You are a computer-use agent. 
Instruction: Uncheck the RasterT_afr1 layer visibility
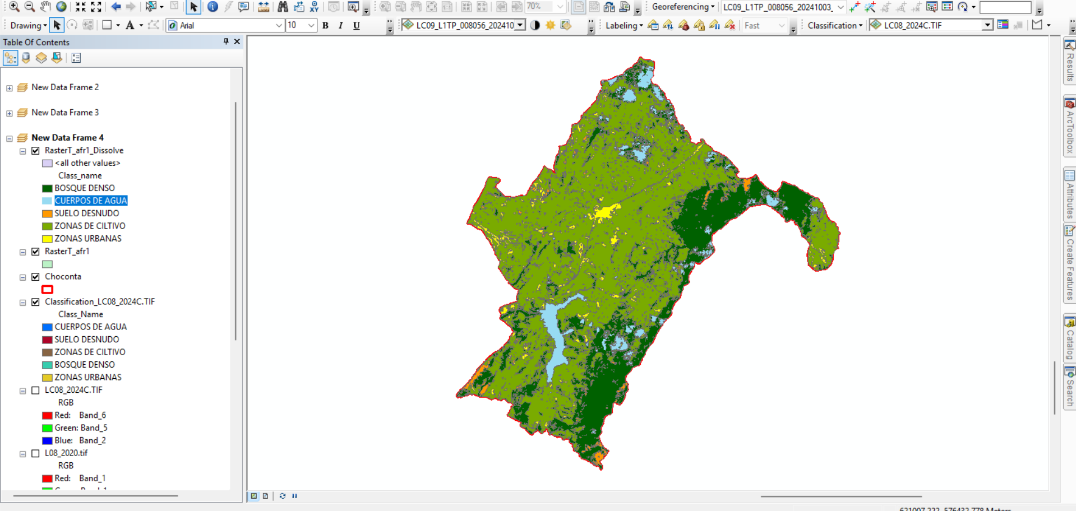click(x=35, y=252)
